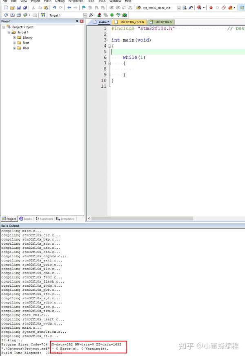The image size is (245, 356).
Task: Click the 'compiling main.c...' build line
Action: tap(21, 328)
